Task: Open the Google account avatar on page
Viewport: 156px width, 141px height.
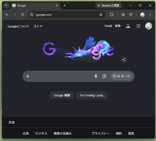Action: pos(149,26)
